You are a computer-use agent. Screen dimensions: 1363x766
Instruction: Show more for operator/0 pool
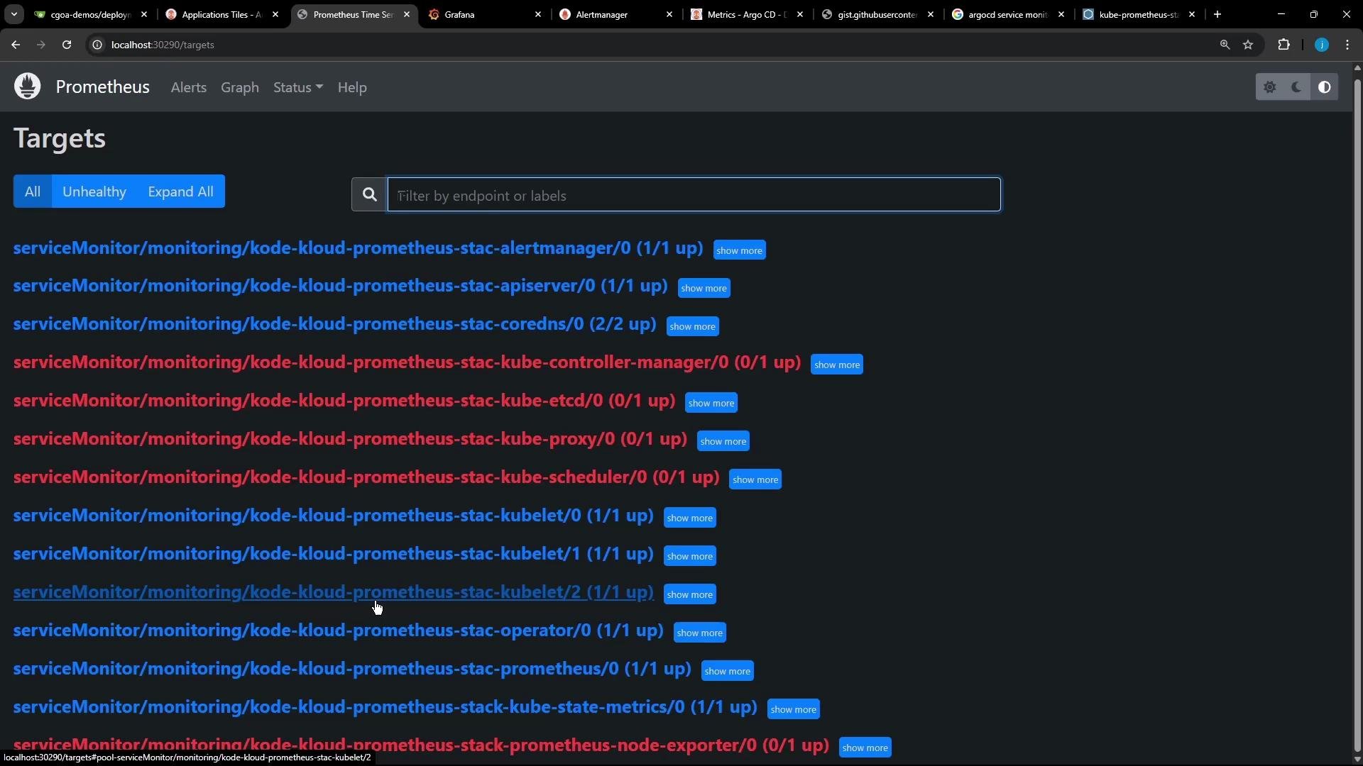(699, 633)
